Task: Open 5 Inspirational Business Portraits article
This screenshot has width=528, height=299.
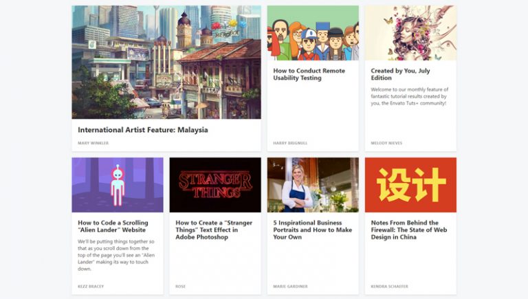Action: click(313, 230)
